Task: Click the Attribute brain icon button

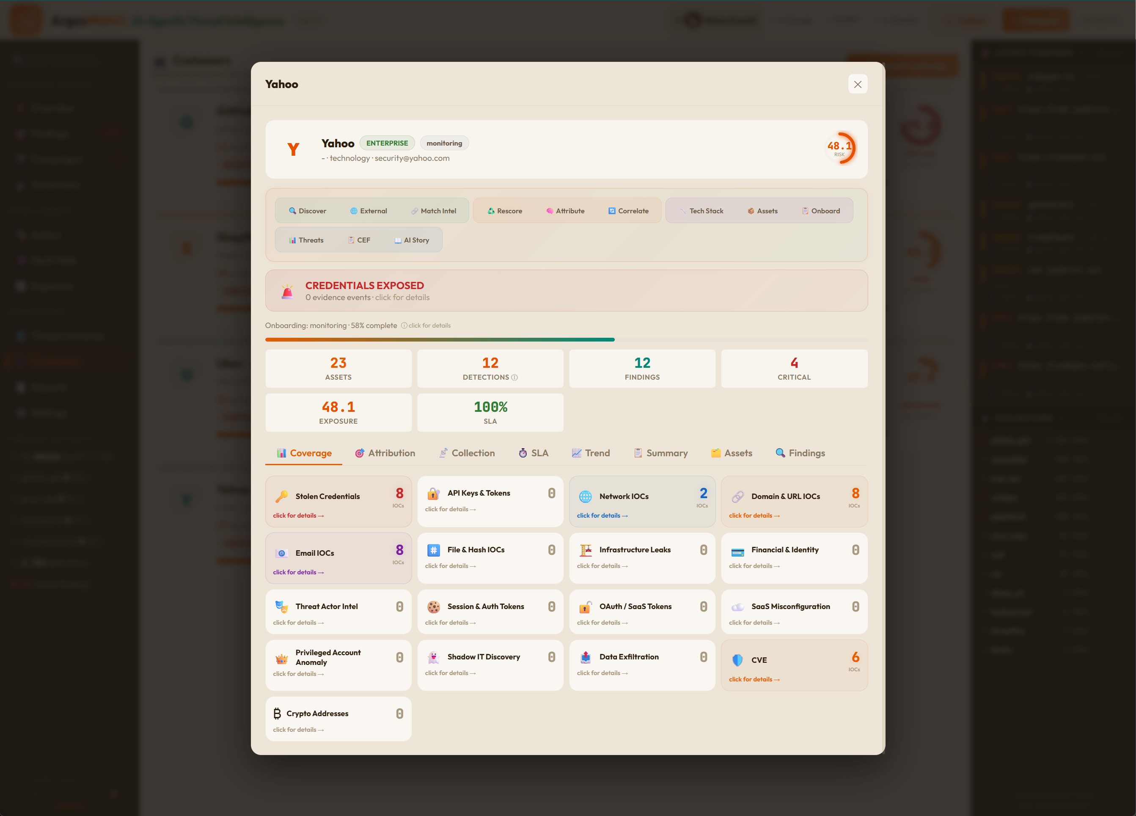Action: [550, 211]
